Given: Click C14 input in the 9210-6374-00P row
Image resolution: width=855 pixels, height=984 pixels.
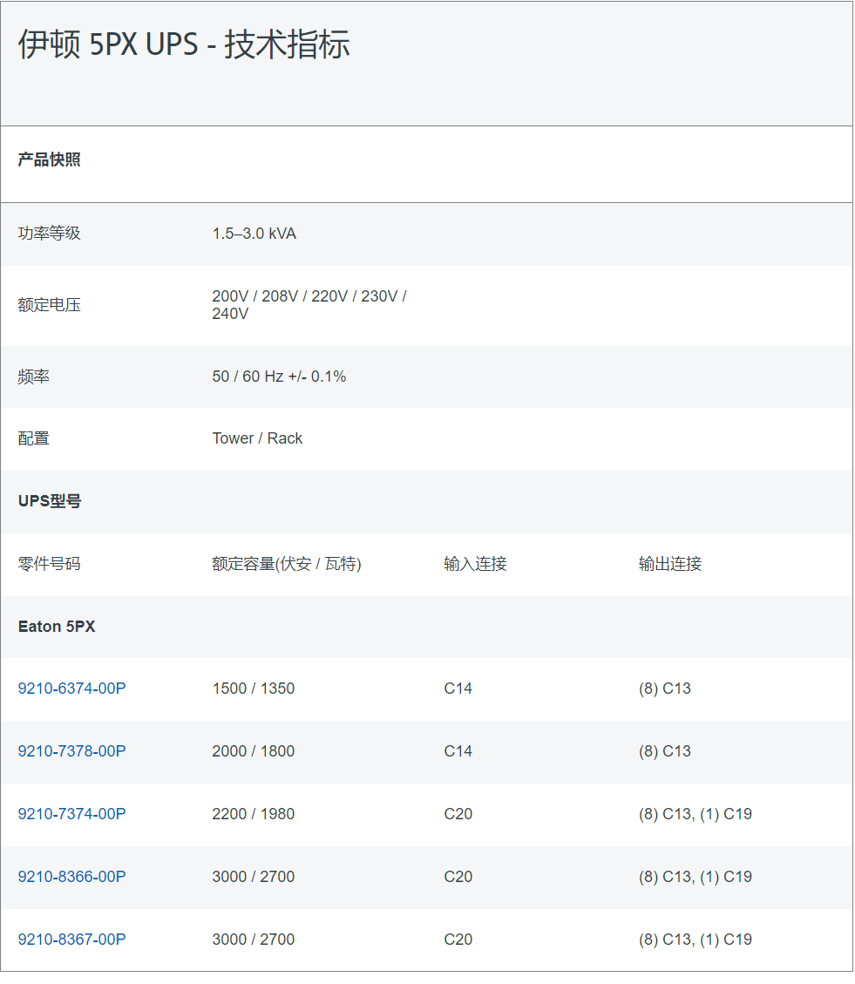Looking at the screenshot, I should 458,689.
